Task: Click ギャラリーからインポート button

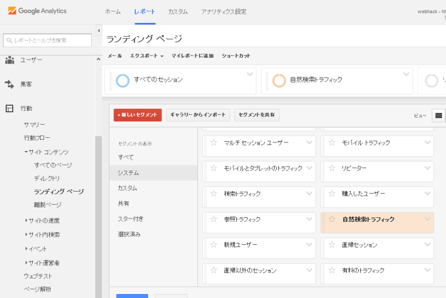Action: [197, 115]
